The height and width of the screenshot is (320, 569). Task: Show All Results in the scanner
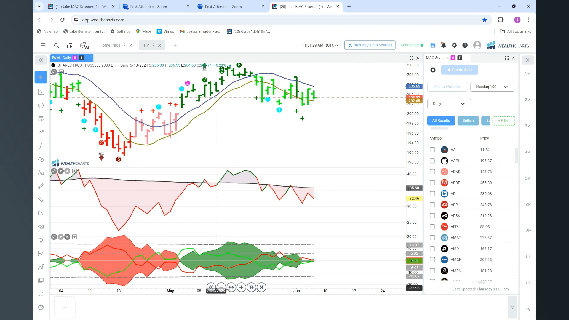[x=441, y=121]
